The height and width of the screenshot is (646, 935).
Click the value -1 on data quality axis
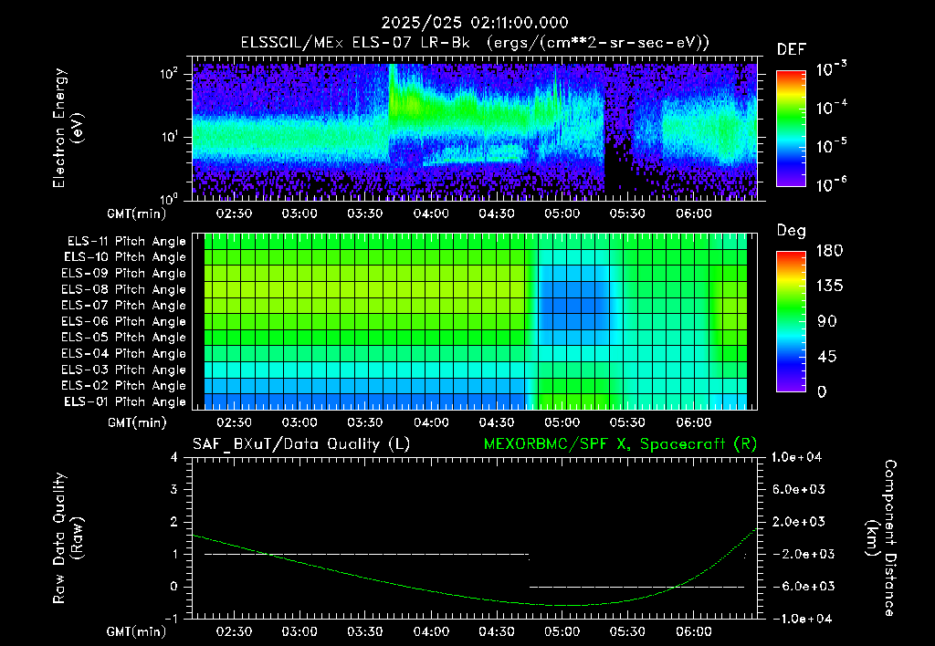point(171,619)
